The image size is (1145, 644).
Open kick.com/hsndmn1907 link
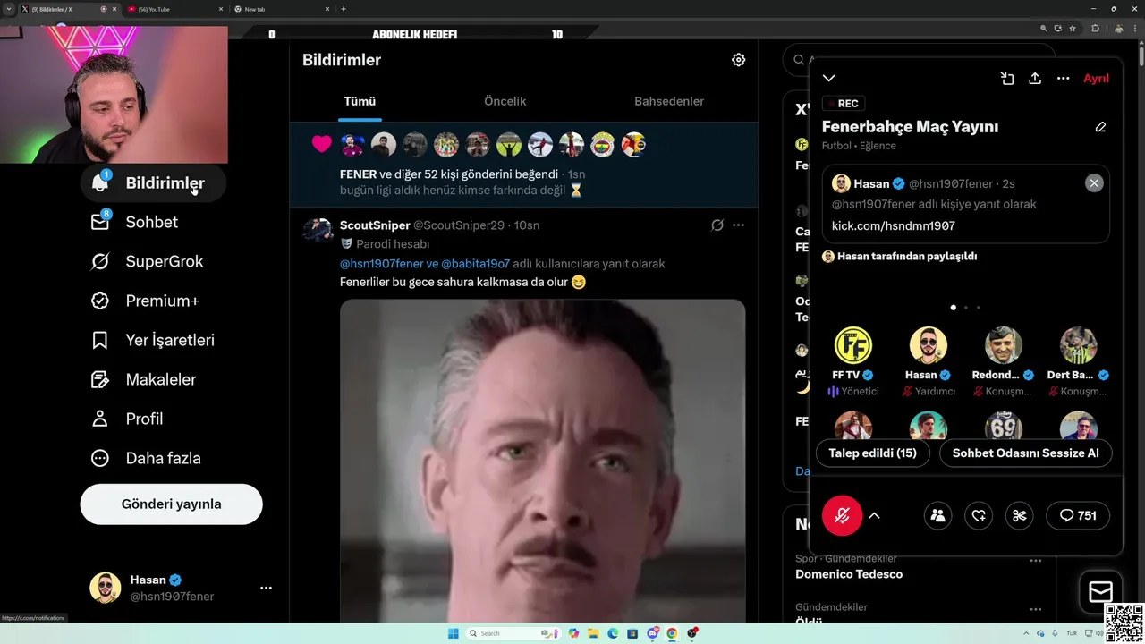894,225
